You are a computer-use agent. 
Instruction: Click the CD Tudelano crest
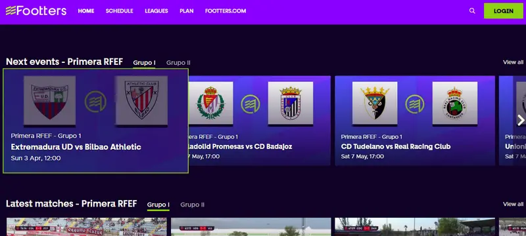(375, 104)
